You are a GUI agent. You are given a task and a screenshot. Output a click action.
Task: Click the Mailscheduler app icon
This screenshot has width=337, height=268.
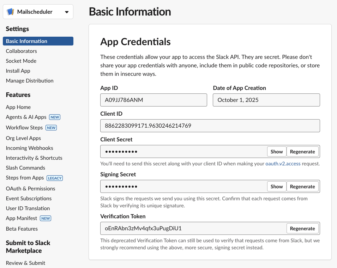[x=11, y=12]
